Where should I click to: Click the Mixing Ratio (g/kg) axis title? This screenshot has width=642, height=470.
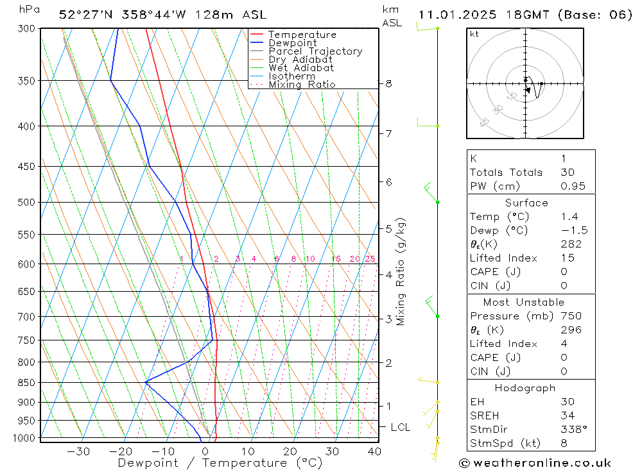(401, 272)
